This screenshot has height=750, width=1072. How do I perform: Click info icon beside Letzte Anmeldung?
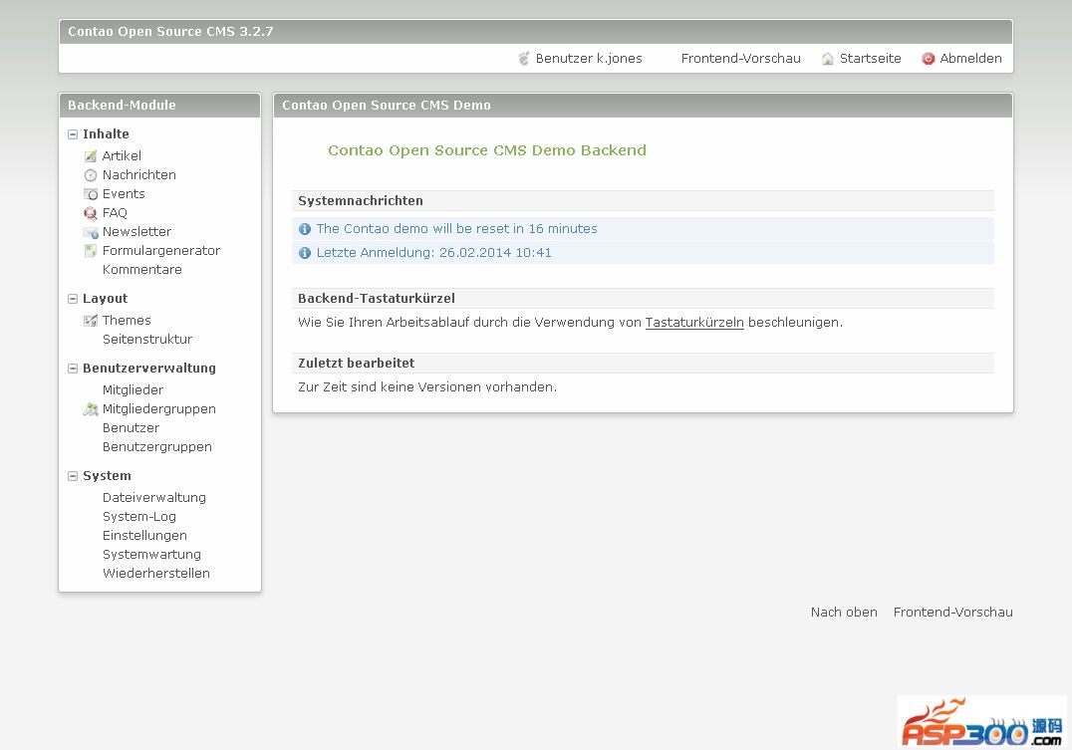pyautogui.click(x=305, y=253)
